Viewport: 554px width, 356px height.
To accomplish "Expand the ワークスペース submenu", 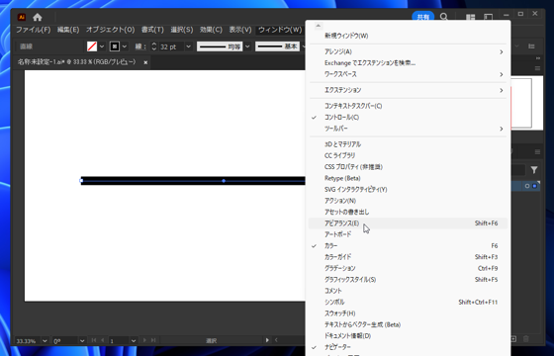I will pos(408,74).
